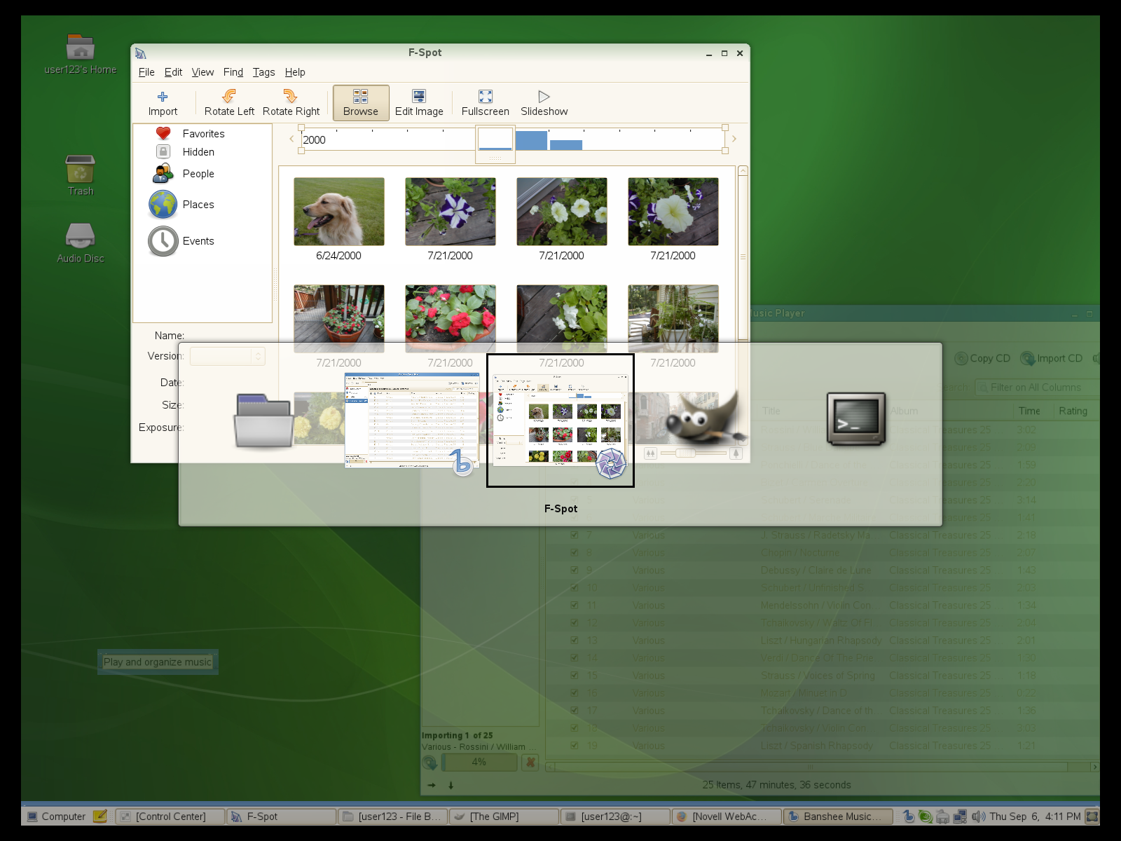The height and width of the screenshot is (841, 1121).
Task: Open the Find menu
Action: pos(233,72)
